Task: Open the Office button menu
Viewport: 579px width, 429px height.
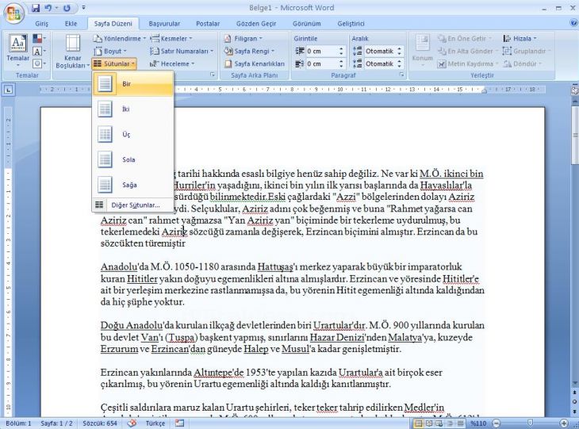Action: click(x=13, y=13)
